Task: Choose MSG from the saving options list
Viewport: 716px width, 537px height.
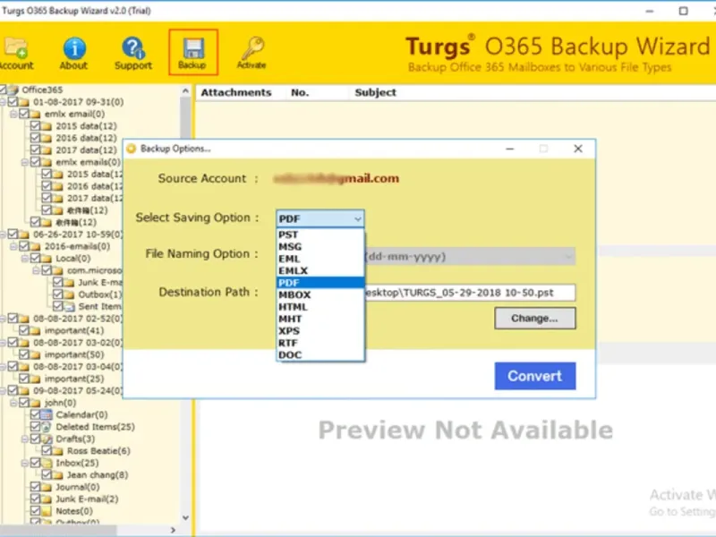Action: pos(320,247)
